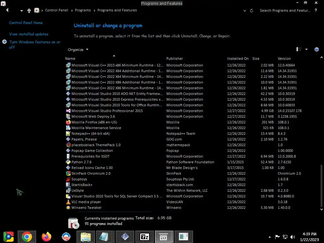The height and width of the screenshot is (243, 324).
Task: Show hidden tray icons arrow
Action: click(270, 237)
